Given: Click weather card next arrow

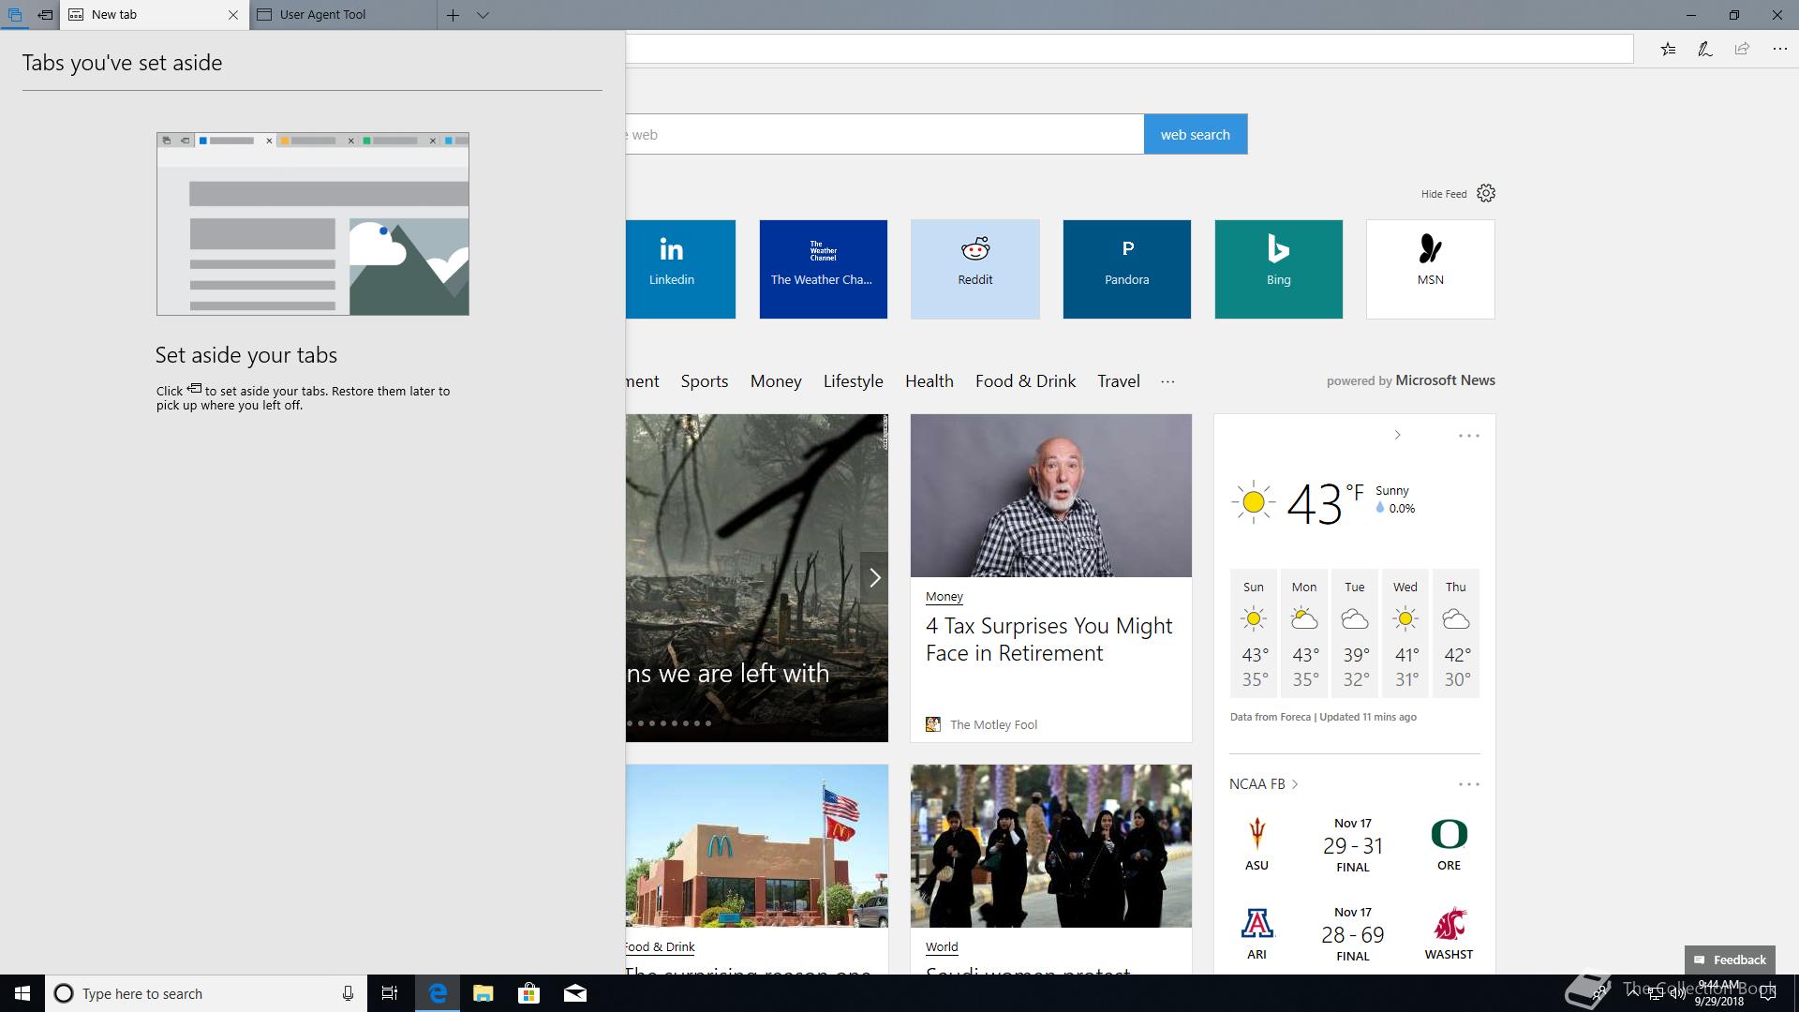Looking at the screenshot, I should click(1397, 435).
